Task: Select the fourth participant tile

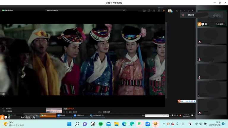Action: click(212, 71)
